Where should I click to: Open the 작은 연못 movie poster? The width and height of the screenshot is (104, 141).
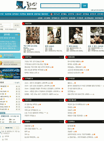coord(33,35)
